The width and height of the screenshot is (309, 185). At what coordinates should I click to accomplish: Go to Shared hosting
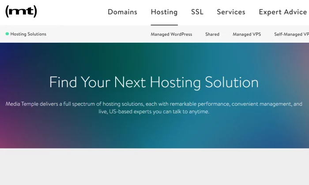(x=212, y=34)
